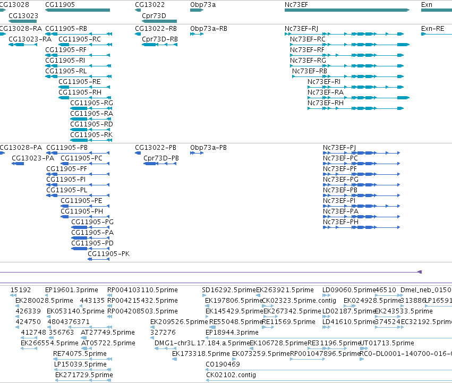Viewport: 452px width, 383px height.
Task: Click EST RP004103110.5prime
Action: pyautogui.click(x=109, y=295)
